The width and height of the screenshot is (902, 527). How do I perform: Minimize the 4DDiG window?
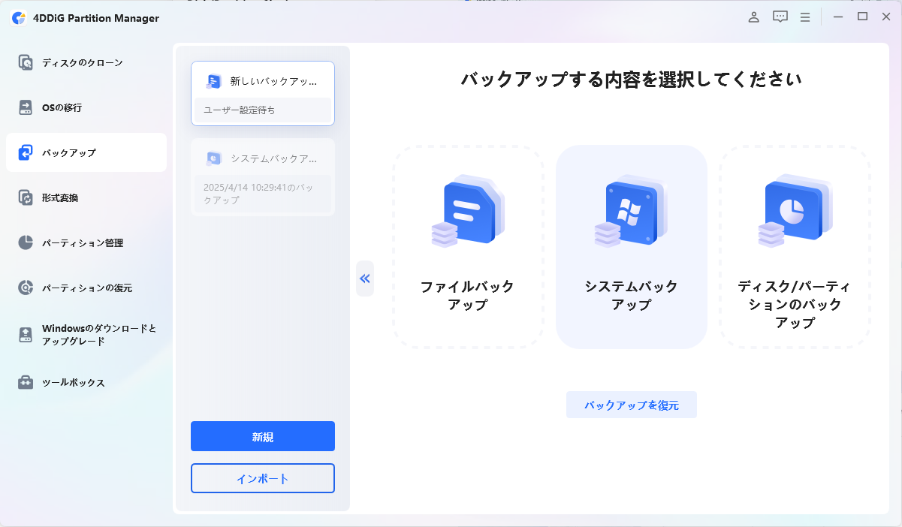(x=838, y=17)
